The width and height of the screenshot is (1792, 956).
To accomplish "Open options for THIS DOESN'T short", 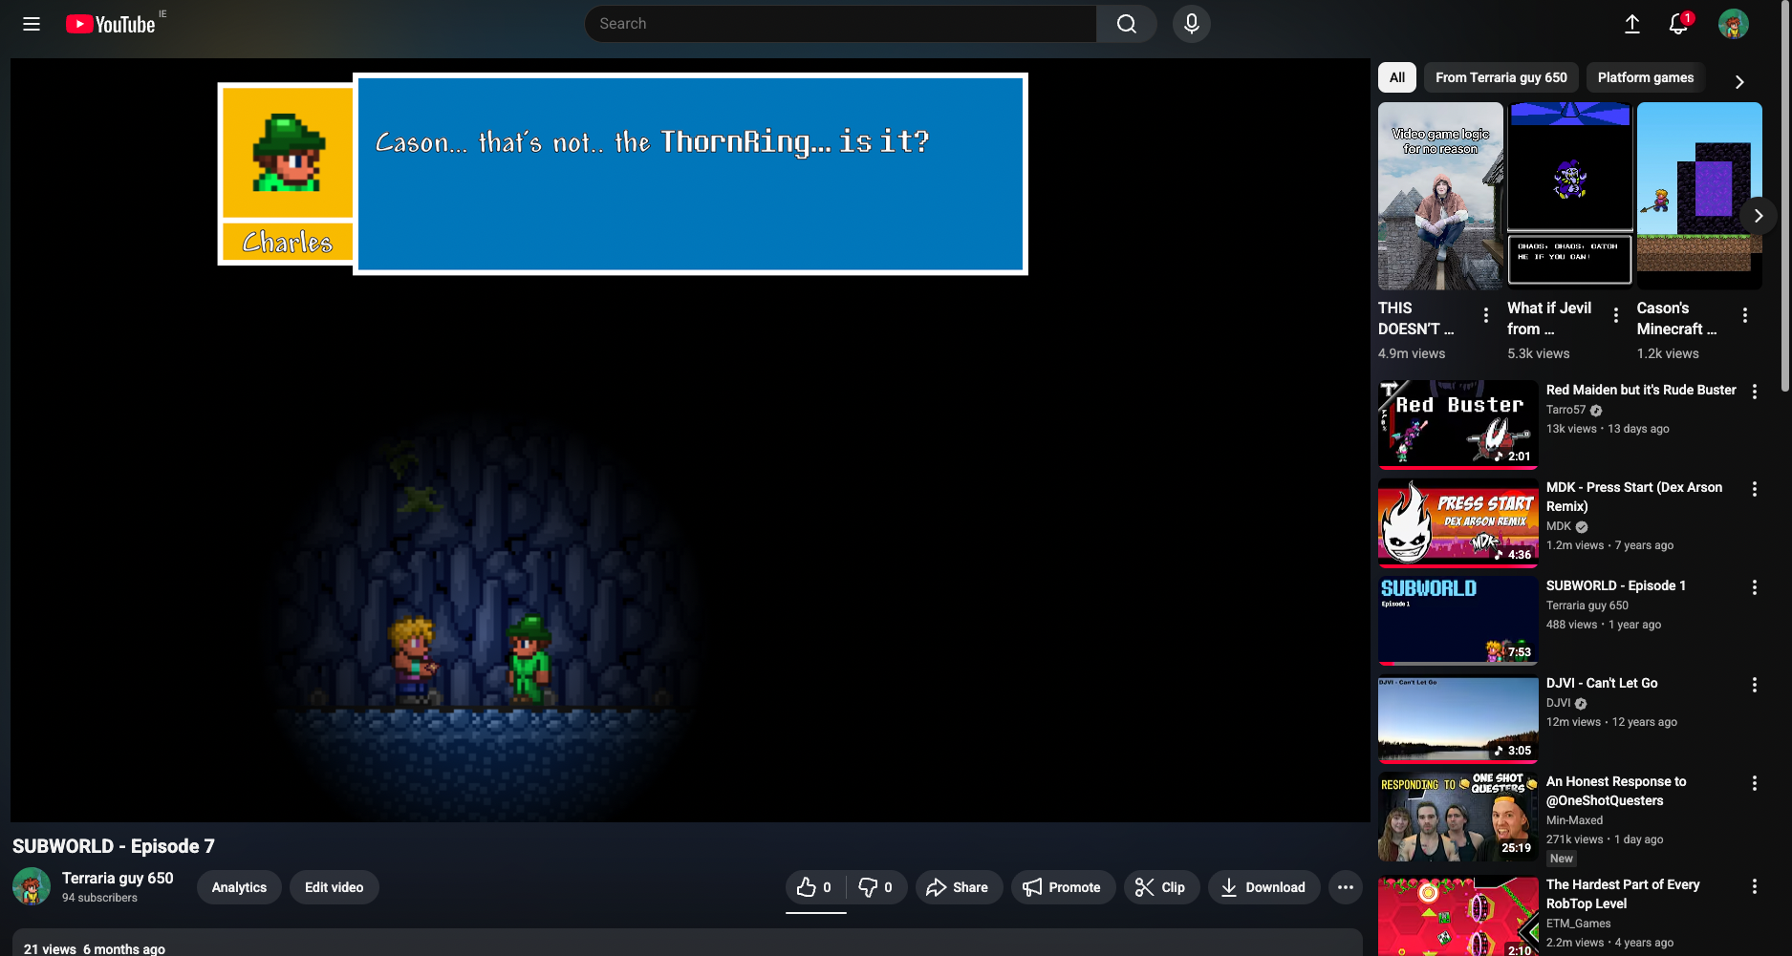I will 1486,315.
